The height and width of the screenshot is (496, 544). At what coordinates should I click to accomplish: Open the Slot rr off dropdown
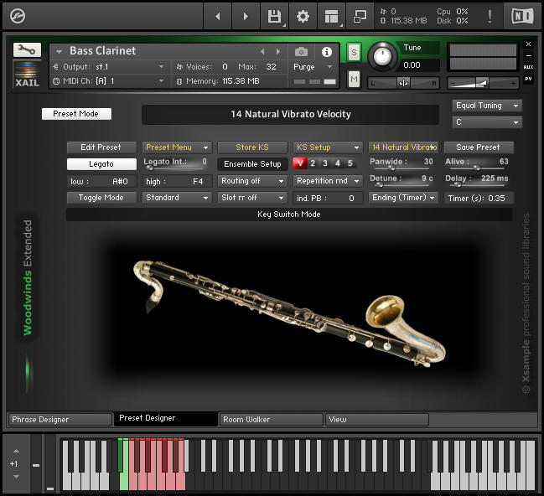252,198
